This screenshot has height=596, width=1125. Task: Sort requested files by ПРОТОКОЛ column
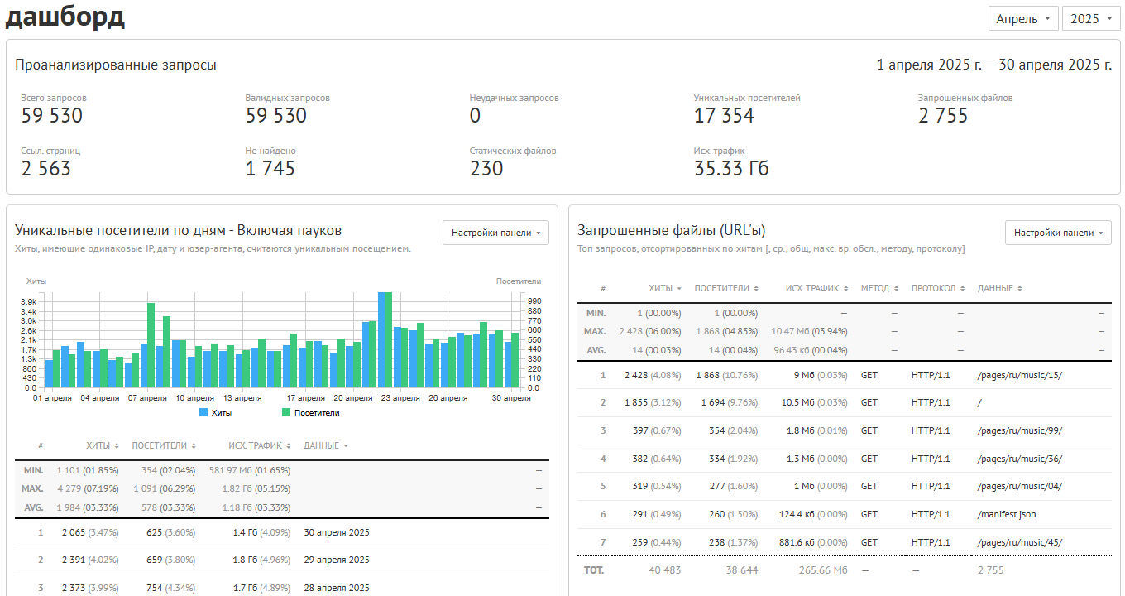[x=937, y=288]
